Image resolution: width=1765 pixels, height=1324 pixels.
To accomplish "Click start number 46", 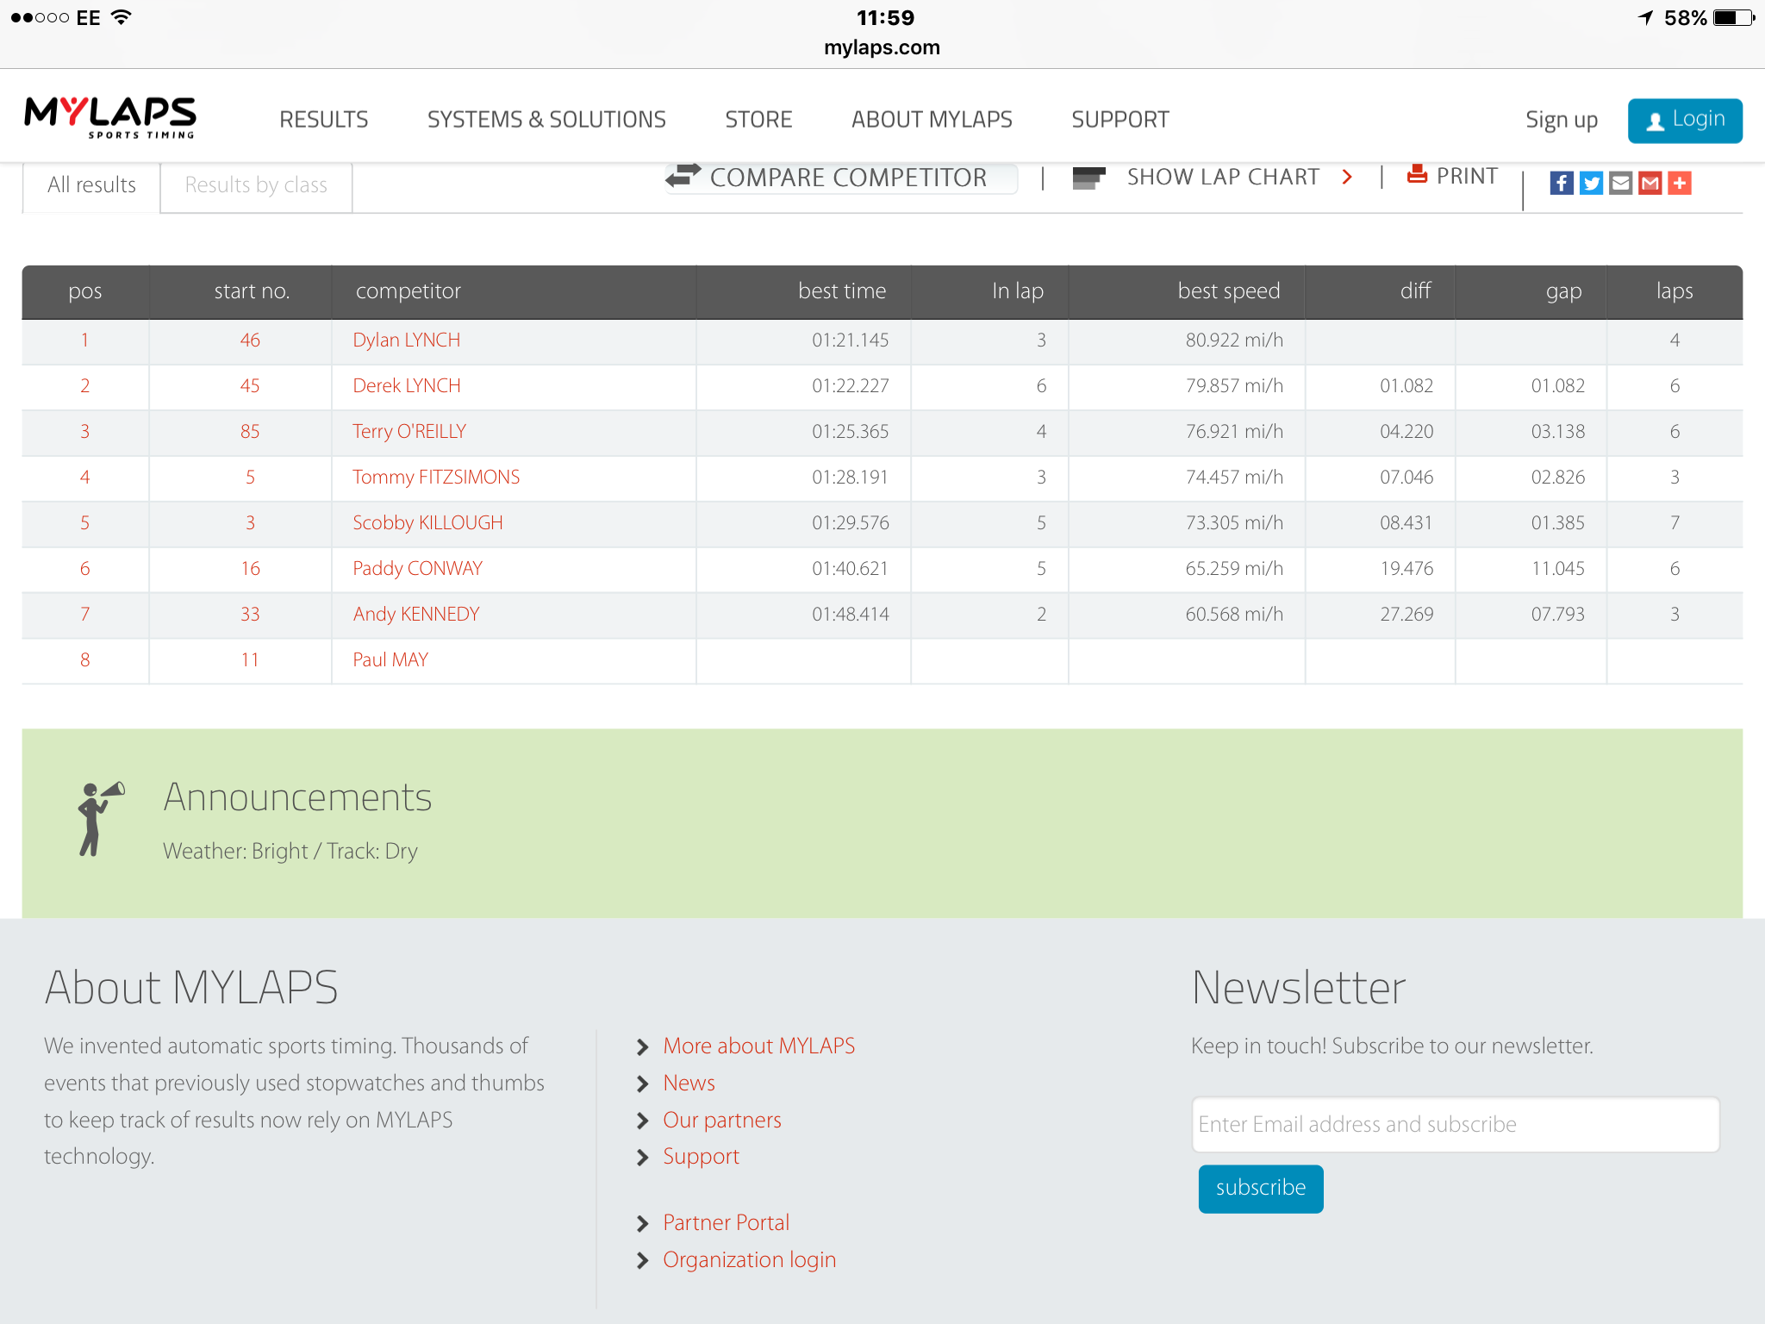I will tap(250, 340).
